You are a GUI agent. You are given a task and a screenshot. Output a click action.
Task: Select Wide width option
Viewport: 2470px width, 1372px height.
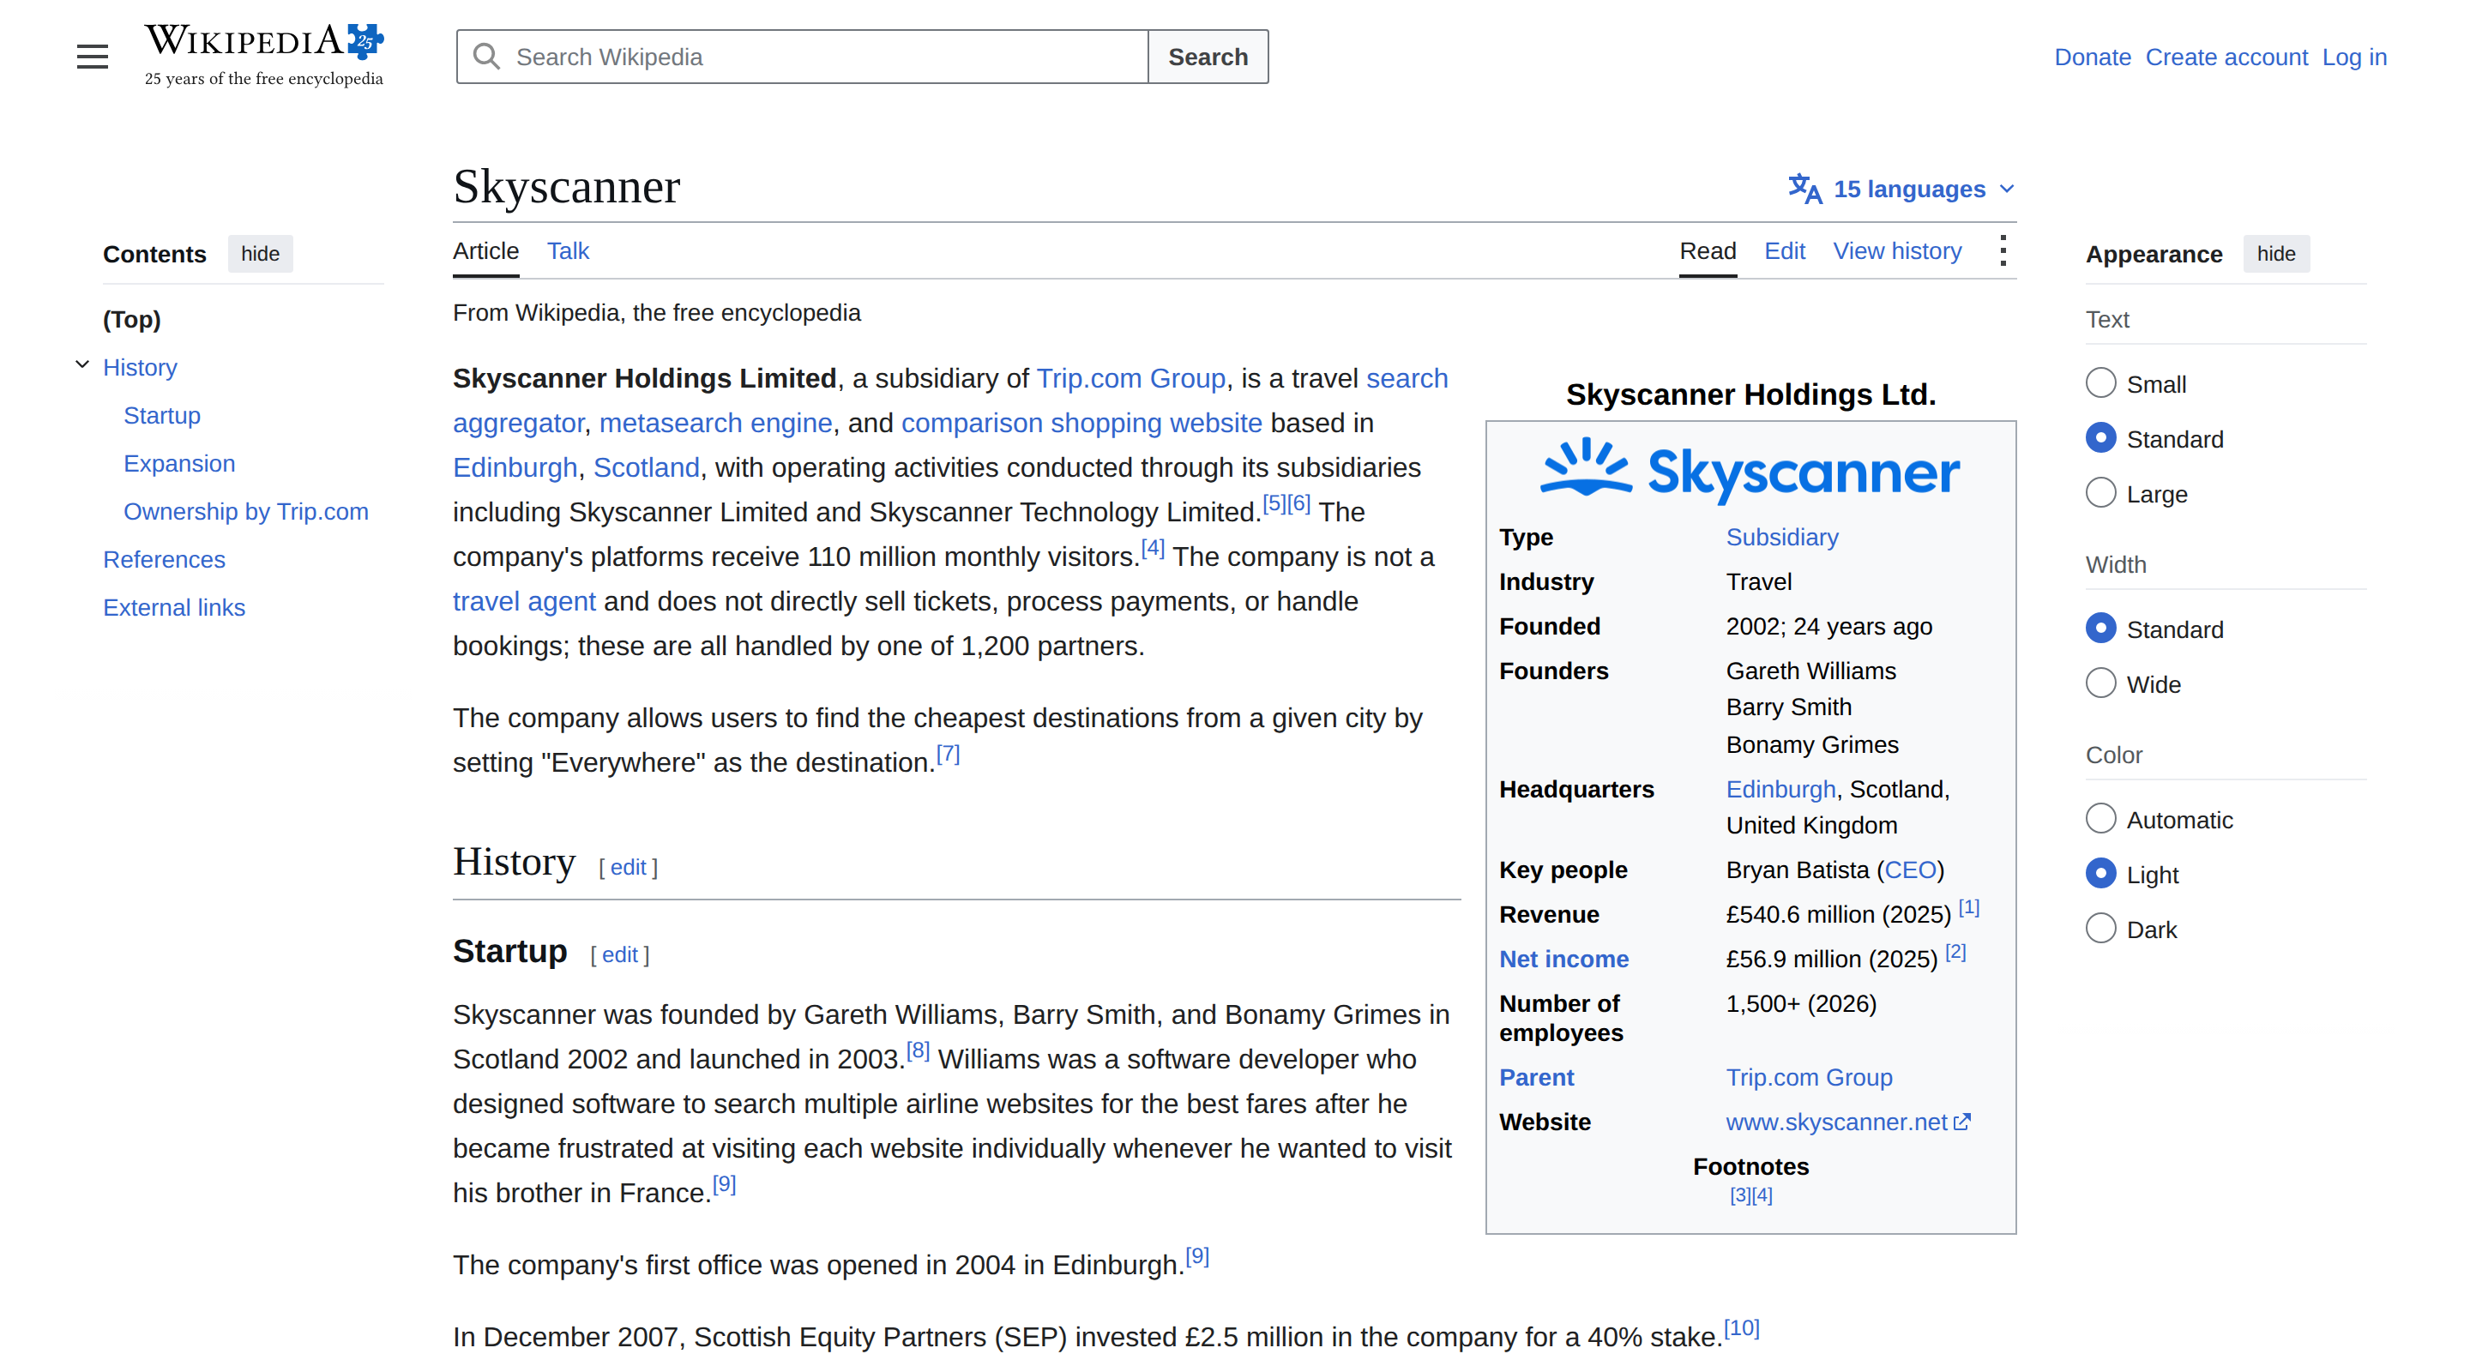[x=2099, y=683]
